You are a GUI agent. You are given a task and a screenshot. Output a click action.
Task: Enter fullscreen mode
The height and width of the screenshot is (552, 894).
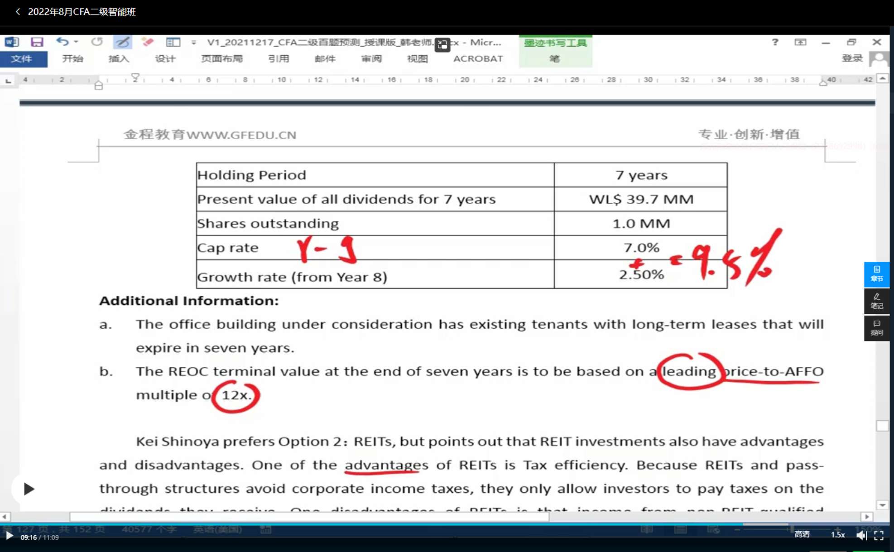(879, 536)
